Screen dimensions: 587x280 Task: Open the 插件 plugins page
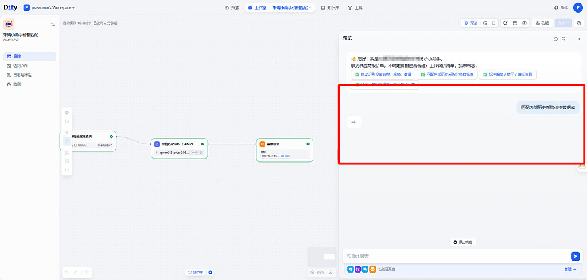click(x=561, y=7)
